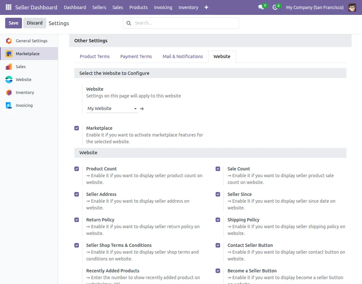Click inside the Search field
The height and width of the screenshot is (284, 362).
coord(181,23)
